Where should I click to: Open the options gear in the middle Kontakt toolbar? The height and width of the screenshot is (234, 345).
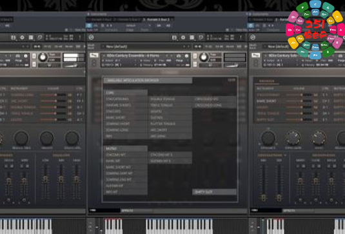[183, 37]
